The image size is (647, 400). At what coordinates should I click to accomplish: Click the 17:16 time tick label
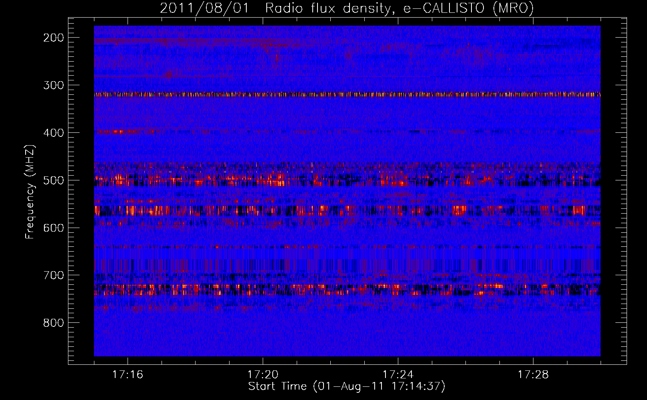click(128, 375)
